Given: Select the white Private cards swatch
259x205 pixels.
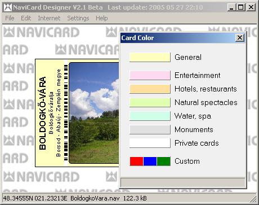Looking at the screenshot, I should [150, 143].
